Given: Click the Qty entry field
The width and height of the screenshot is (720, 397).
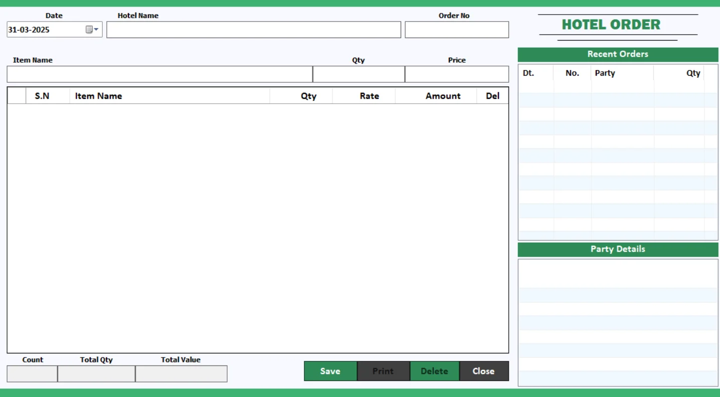Looking at the screenshot, I should point(359,74).
